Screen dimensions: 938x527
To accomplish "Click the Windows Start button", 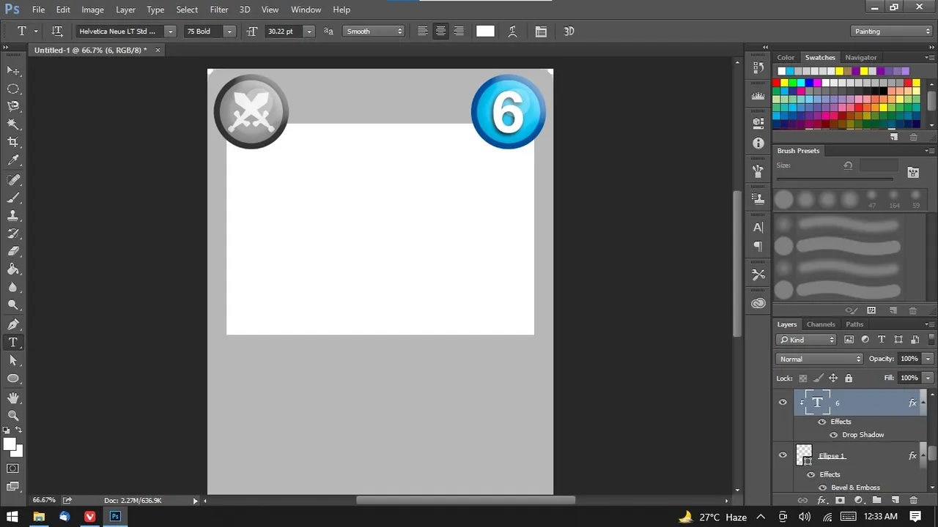I will [12, 517].
